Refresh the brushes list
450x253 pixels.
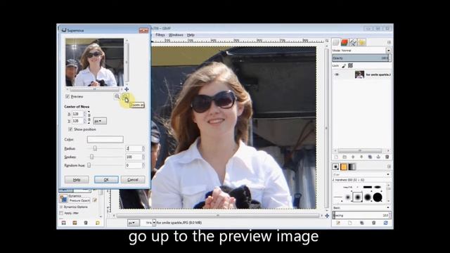pyautogui.click(x=385, y=223)
